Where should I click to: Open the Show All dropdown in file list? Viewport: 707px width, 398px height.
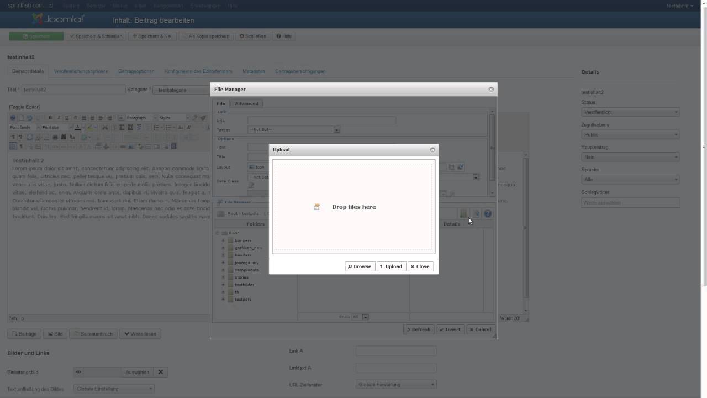pyautogui.click(x=360, y=317)
